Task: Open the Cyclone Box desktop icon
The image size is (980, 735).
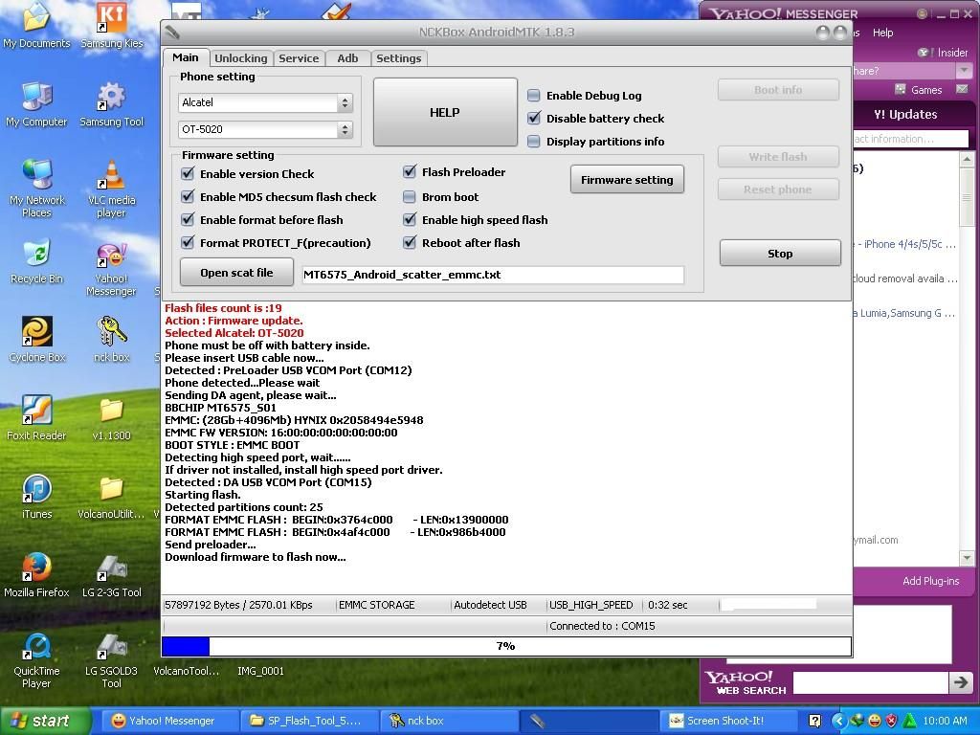Action: 36,332
